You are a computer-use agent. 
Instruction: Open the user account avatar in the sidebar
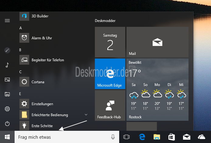click(x=7, y=50)
